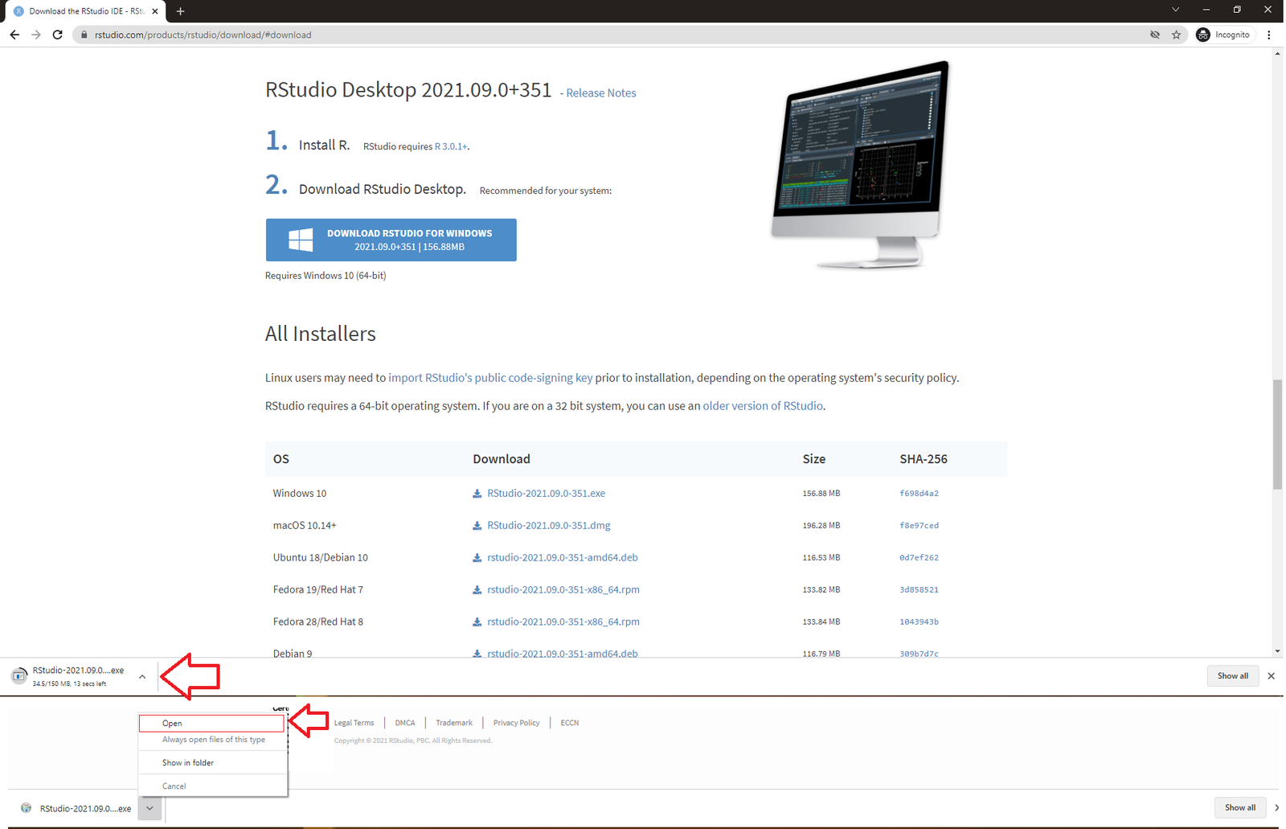Click the downloading file icon in the shelf
This screenshot has width=1286, height=829.
18,675
